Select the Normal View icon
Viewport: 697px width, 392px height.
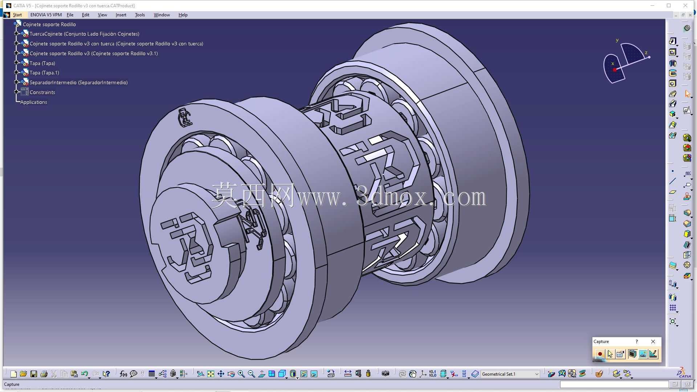(261, 374)
